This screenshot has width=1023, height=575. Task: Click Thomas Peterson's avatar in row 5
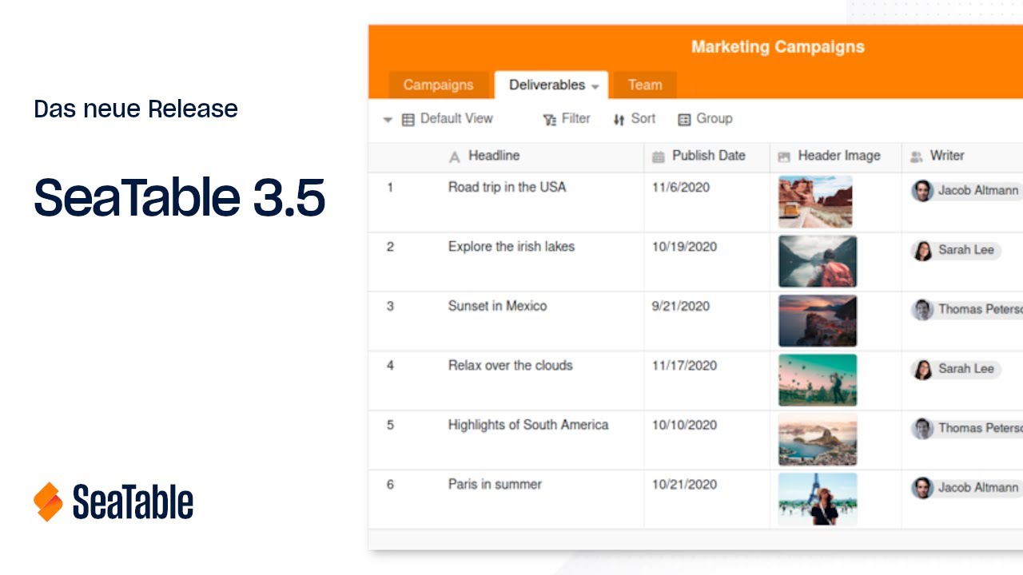922,428
